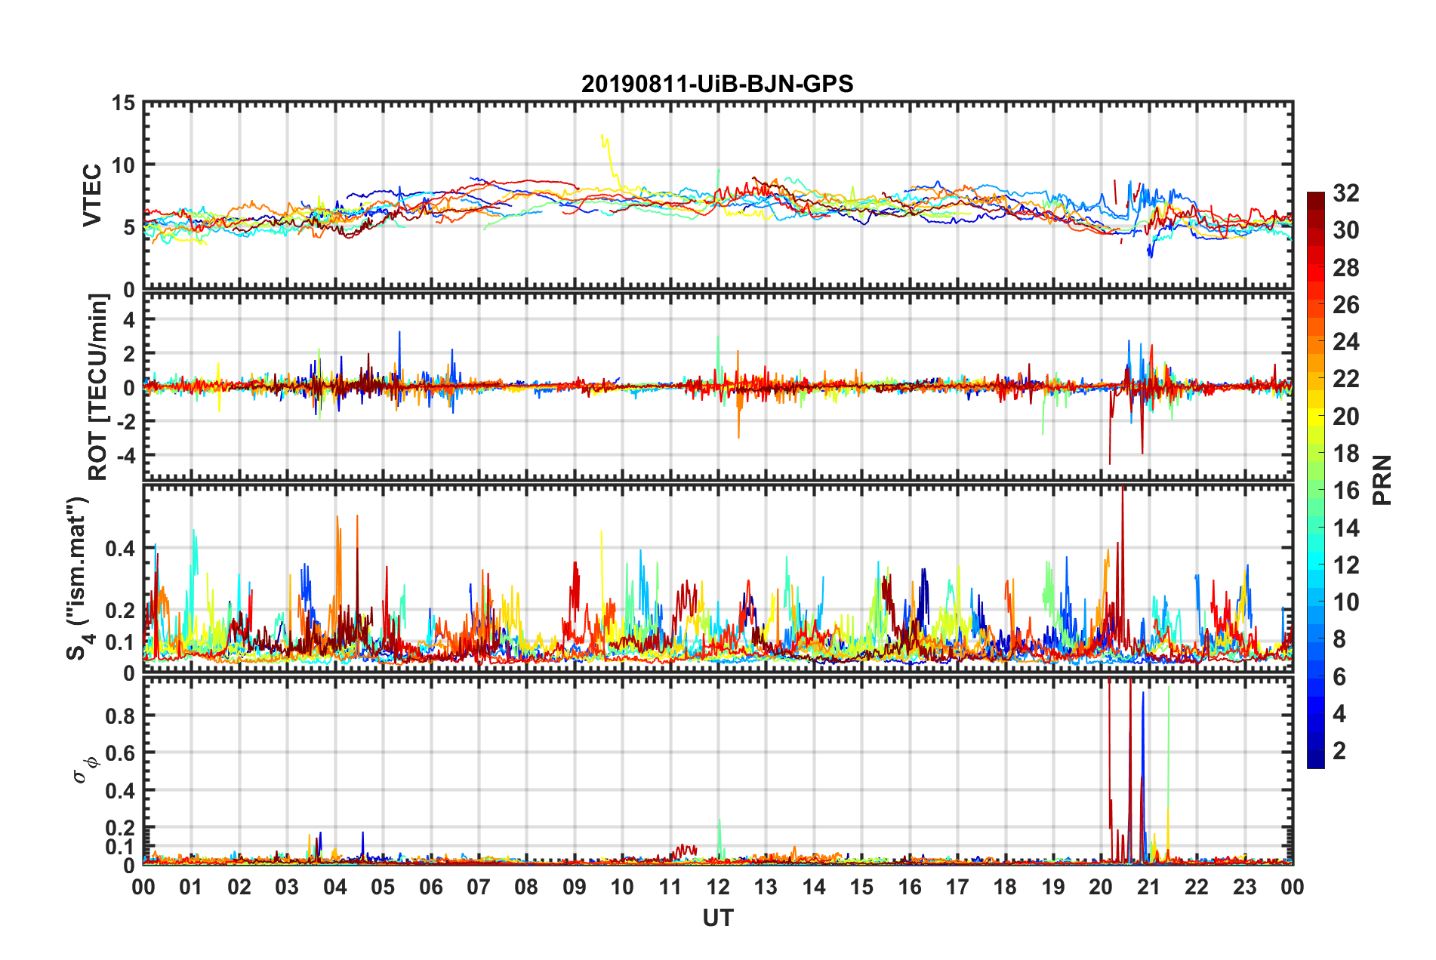Viewport: 1436px width, 960px height.
Task: Click the plot title 20190811-UiB-BJN-GPS
Action: click(x=717, y=84)
